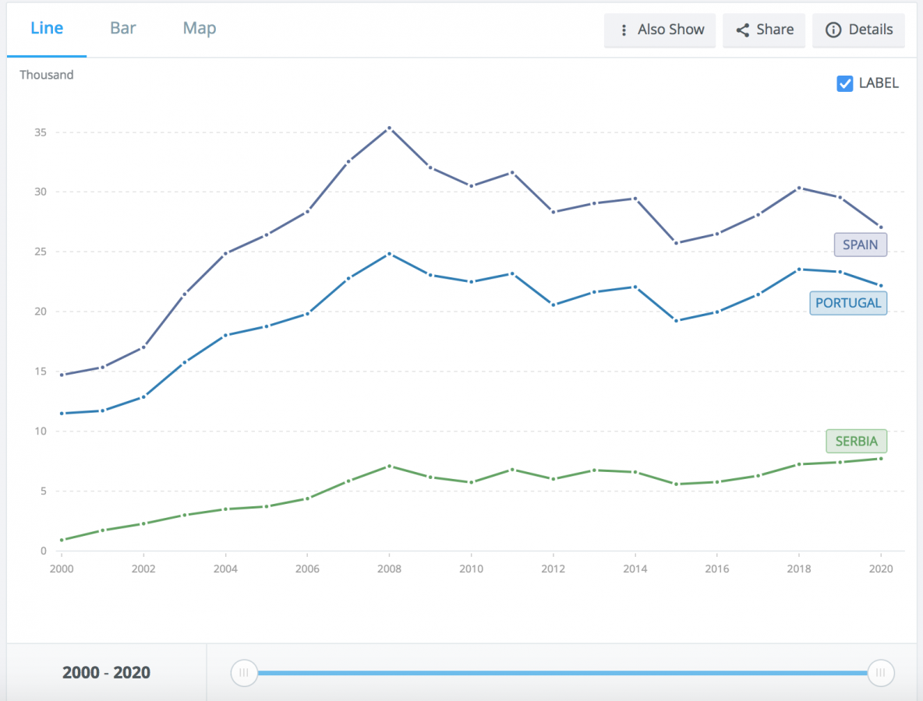
Task: Click the share icon
Action: 742,30
